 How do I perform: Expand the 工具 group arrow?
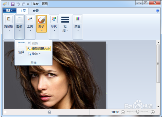tap(31, 31)
